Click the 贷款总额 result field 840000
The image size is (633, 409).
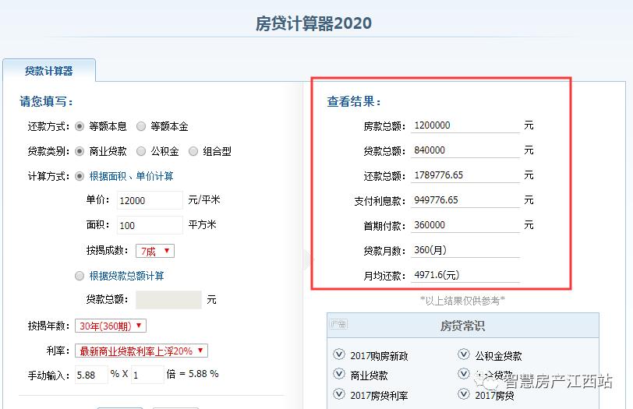pos(465,150)
